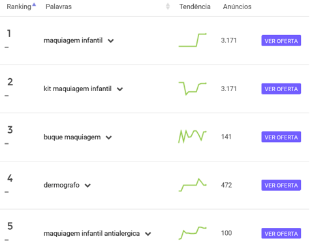The image size is (310, 252).
Task: Click VER OFERTA for dermografo
Action: [x=281, y=185]
